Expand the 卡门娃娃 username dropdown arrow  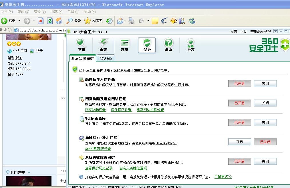click(x=29, y=173)
